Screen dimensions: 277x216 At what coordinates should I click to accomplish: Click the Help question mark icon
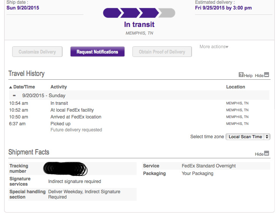241,75
